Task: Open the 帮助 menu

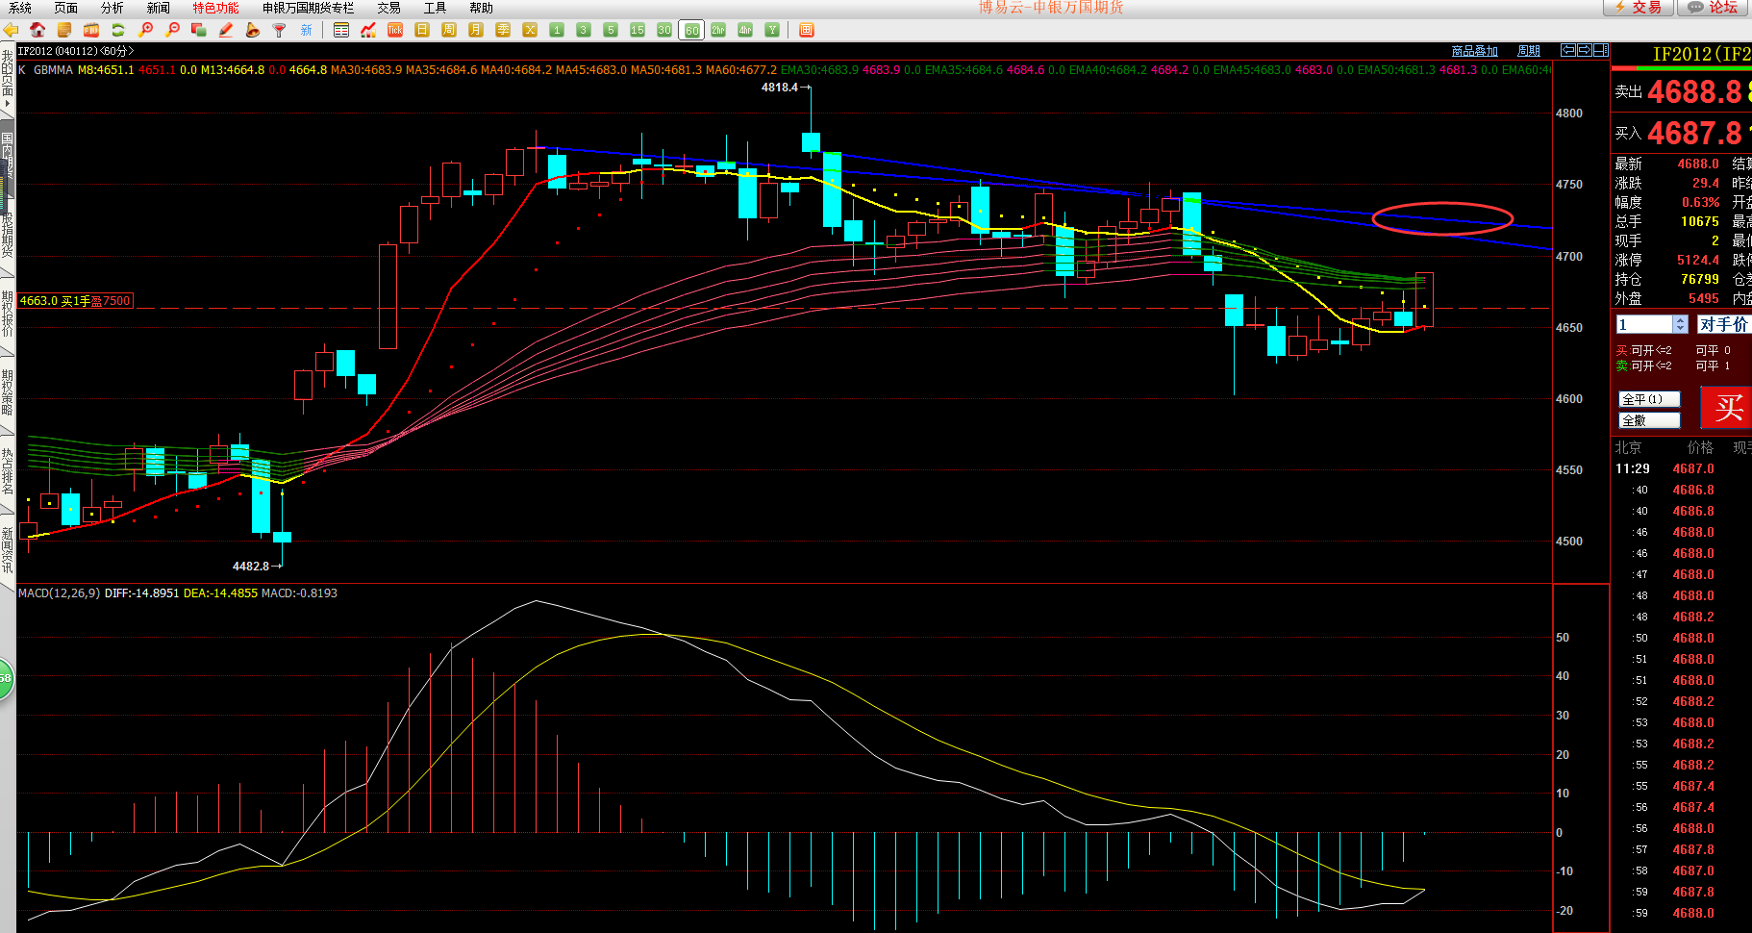Action: tap(482, 8)
